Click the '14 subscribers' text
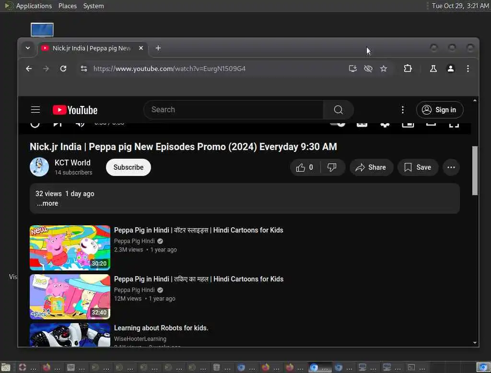This screenshot has height=373, width=491. [73, 173]
